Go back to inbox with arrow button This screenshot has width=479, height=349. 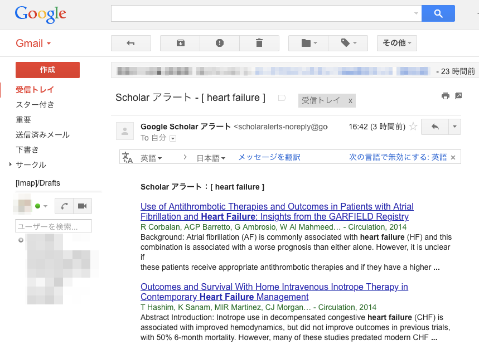pyautogui.click(x=130, y=43)
